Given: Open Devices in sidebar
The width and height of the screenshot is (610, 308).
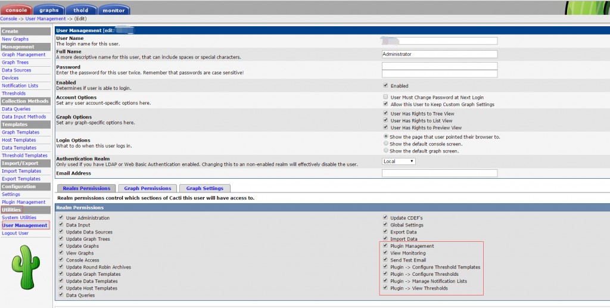Looking at the screenshot, I should point(10,78).
